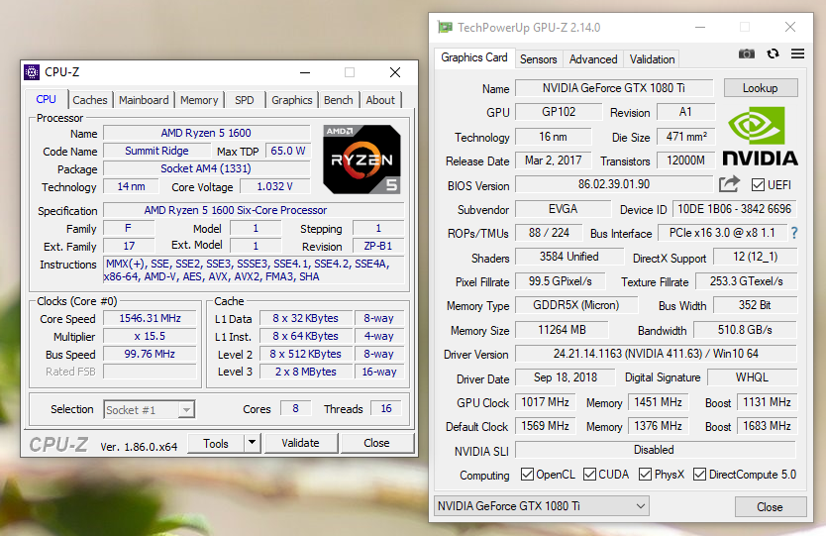
Task: Switch to the Caches tab in CPU-Z
Action: click(x=90, y=100)
